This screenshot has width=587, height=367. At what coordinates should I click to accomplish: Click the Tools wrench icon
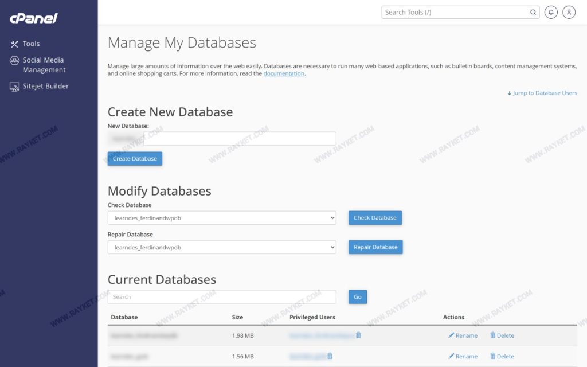point(14,44)
